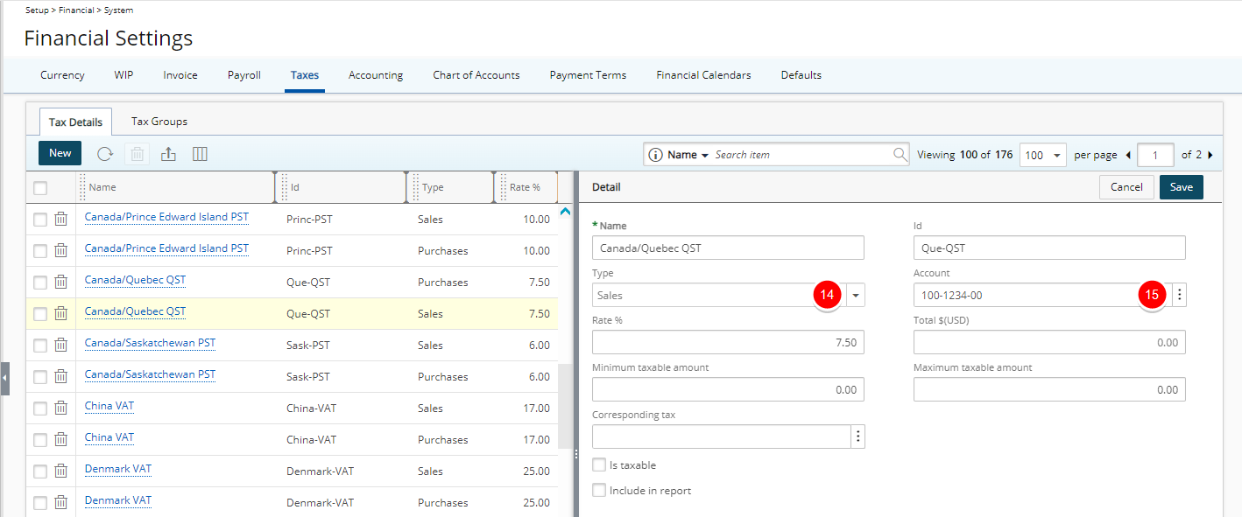Screen dimensions: 1242x517
Task: Click the Save button
Action: click(x=1182, y=187)
